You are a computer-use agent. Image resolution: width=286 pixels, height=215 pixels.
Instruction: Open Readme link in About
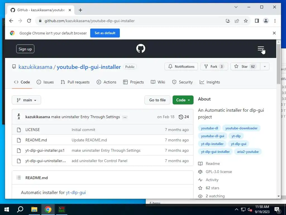pyautogui.click(x=209, y=163)
